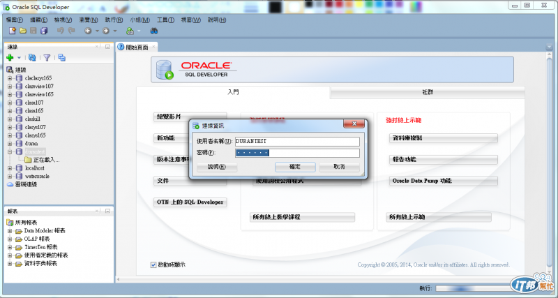Open dropdown beside New Connection plus
Image resolution: width=558 pixels, height=298 pixels.
click(20, 57)
